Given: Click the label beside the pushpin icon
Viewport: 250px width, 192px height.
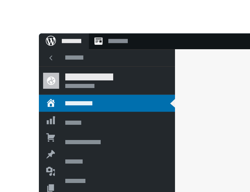Looking at the screenshot, I should click(74, 162).
